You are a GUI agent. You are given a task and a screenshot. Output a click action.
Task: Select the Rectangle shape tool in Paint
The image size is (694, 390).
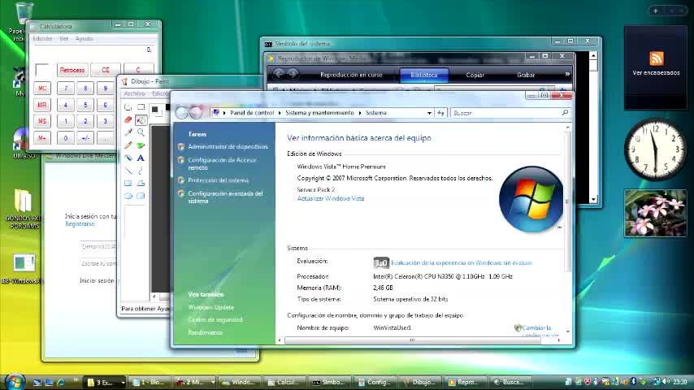tap(128, 184)
